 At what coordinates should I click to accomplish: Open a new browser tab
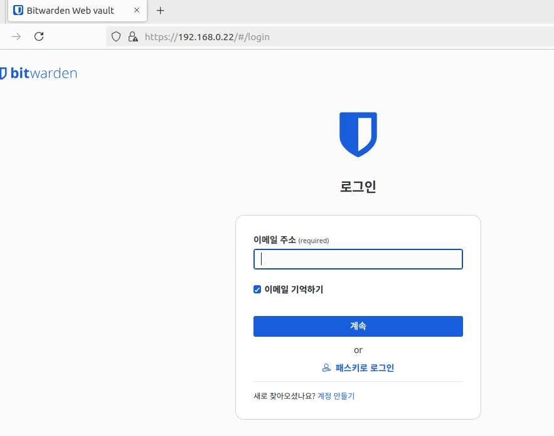pyautogui.click(x=160, y=11)
